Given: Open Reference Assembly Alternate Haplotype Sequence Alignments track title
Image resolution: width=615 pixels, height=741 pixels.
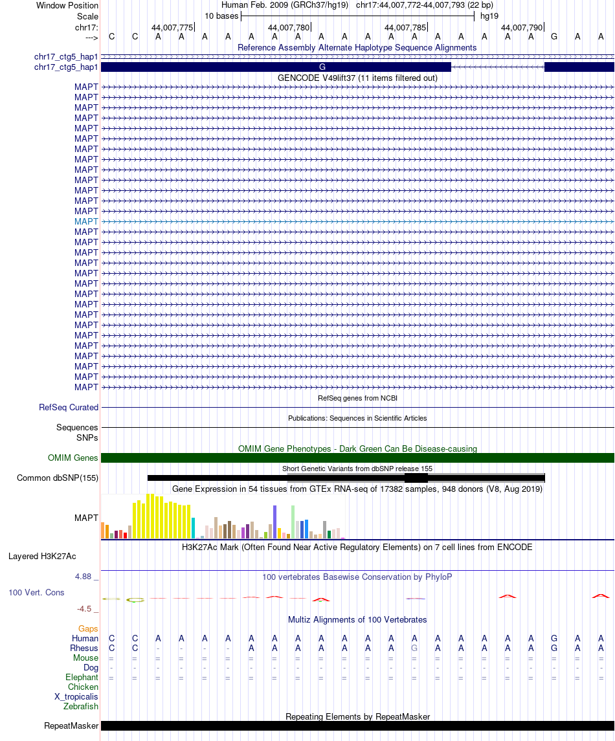Looking at the screenshot, I should tap(357, 48).
